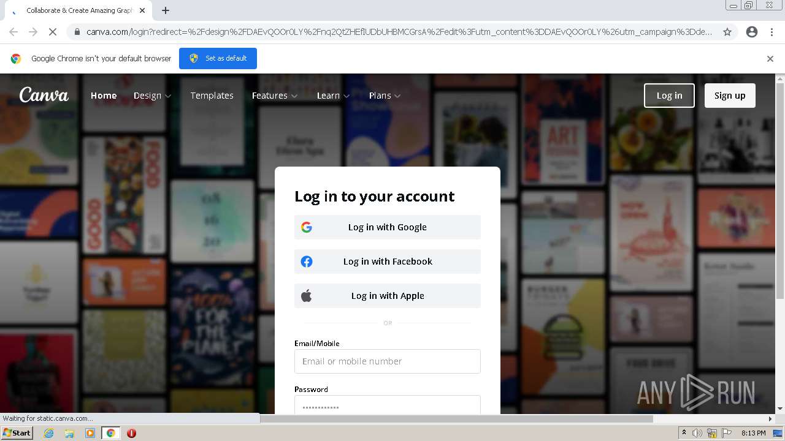Stop loading the page in Chrome
Viewport: 785px width, 441px height.
coord(53,32)
